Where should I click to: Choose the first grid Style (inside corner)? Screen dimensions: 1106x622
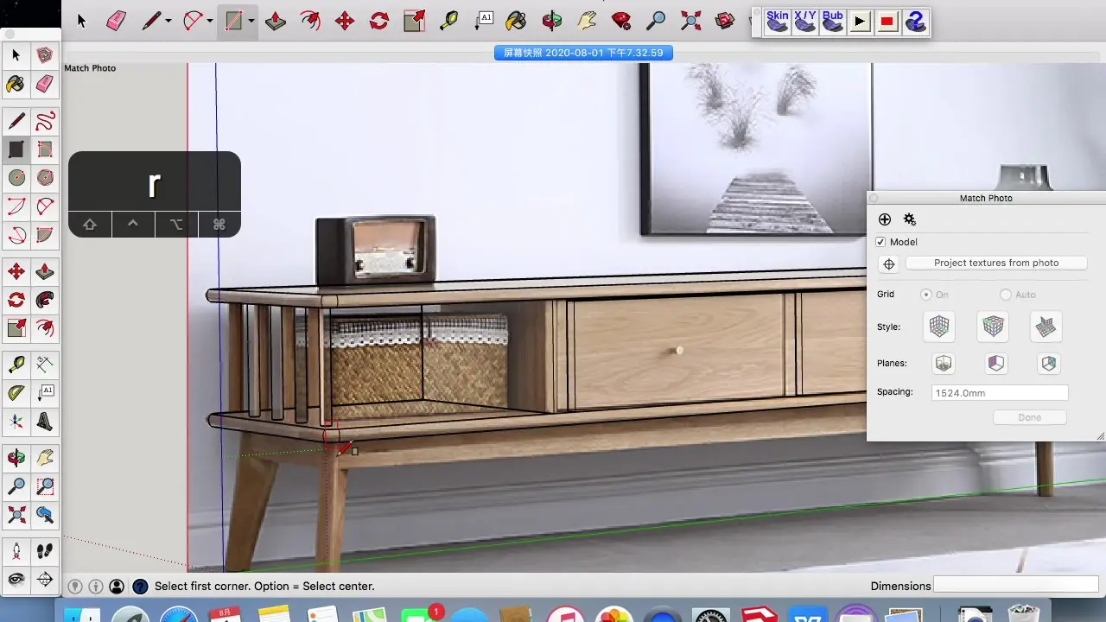[x=939, y=327]
